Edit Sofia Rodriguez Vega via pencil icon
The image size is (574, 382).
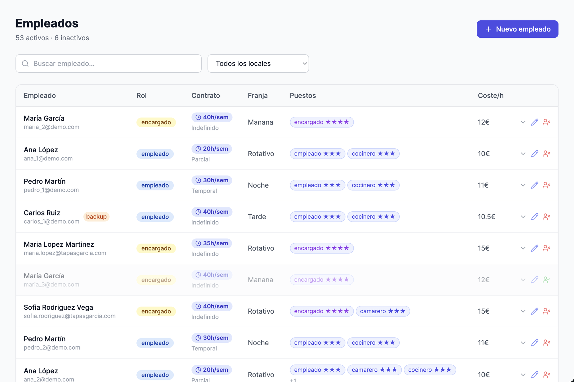point(534,311)
